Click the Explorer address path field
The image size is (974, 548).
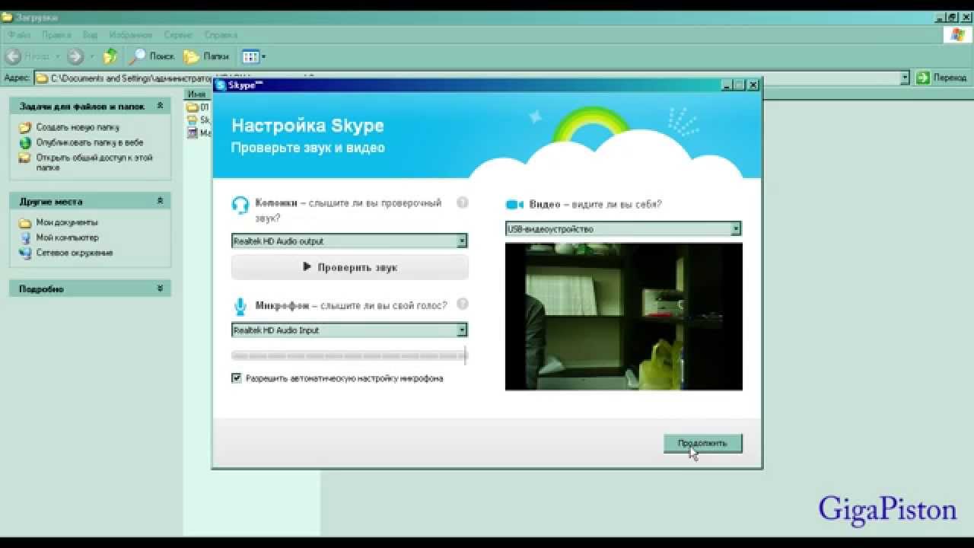tap(472, 78)
